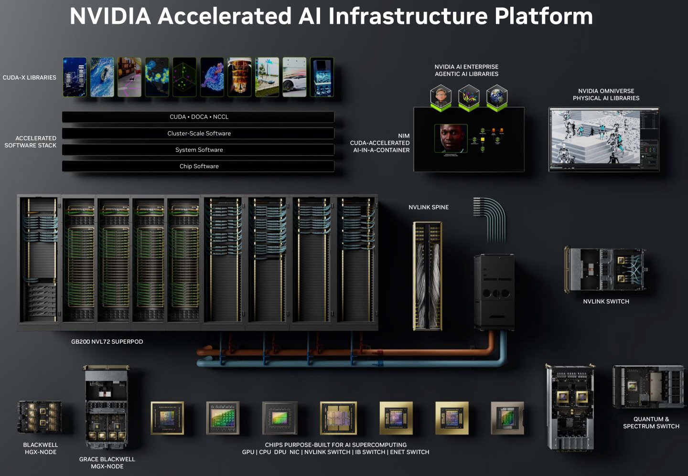
Task: Click the NVIDIA Accelerated AI Infrastructure Platform title
Action: (331, 16)
